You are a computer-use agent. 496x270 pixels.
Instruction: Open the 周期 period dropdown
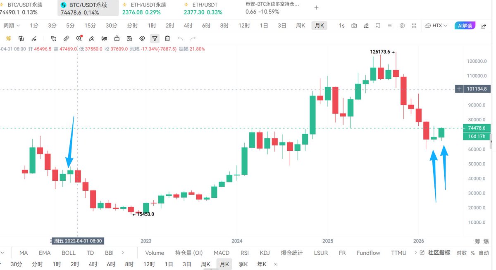12,26
